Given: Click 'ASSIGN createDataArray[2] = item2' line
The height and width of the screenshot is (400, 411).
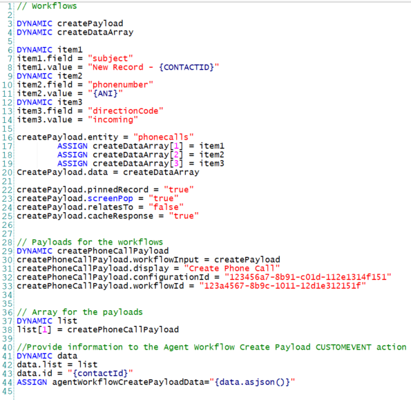Looking at the screenshot, I should click(x=141, y=155).
